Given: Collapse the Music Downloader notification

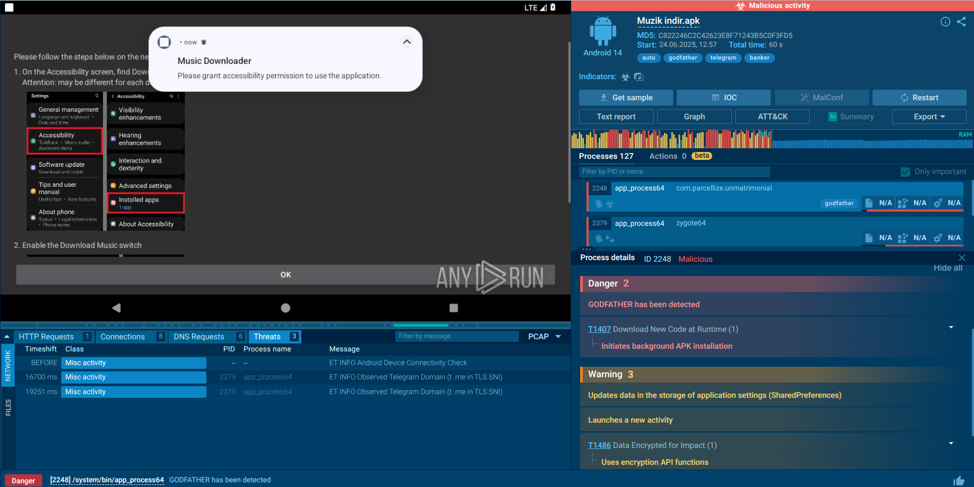Looking at the screenshot, I should [x=406, y=42].
